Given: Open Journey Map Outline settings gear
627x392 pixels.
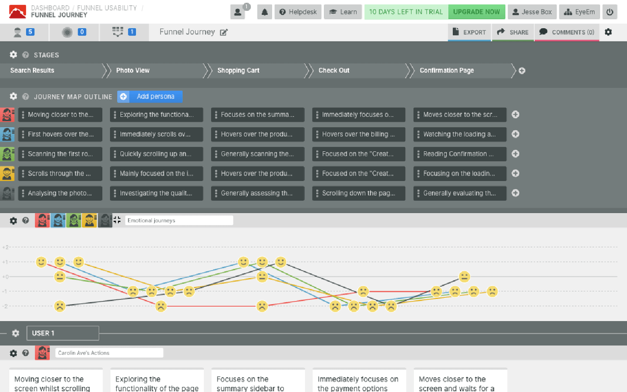Looking at the screenshot, I should pyautogui.click(x=13, y=96).
